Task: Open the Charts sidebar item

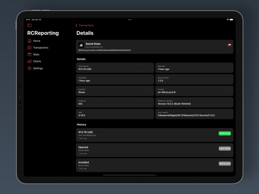Action: click(37, 61)
